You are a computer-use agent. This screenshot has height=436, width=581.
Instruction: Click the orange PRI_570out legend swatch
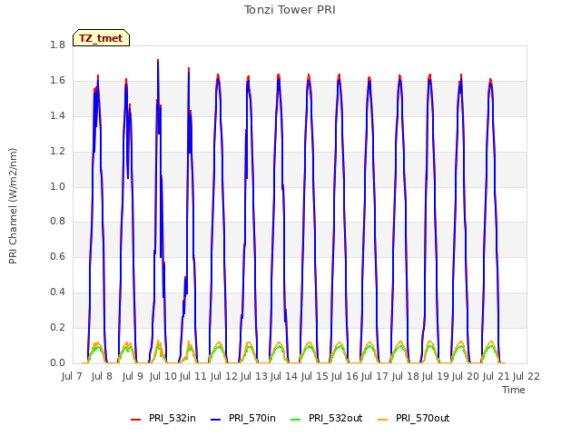(383, 420)
